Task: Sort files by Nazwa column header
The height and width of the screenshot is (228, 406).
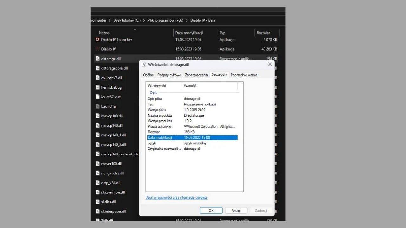Action: 104,33
